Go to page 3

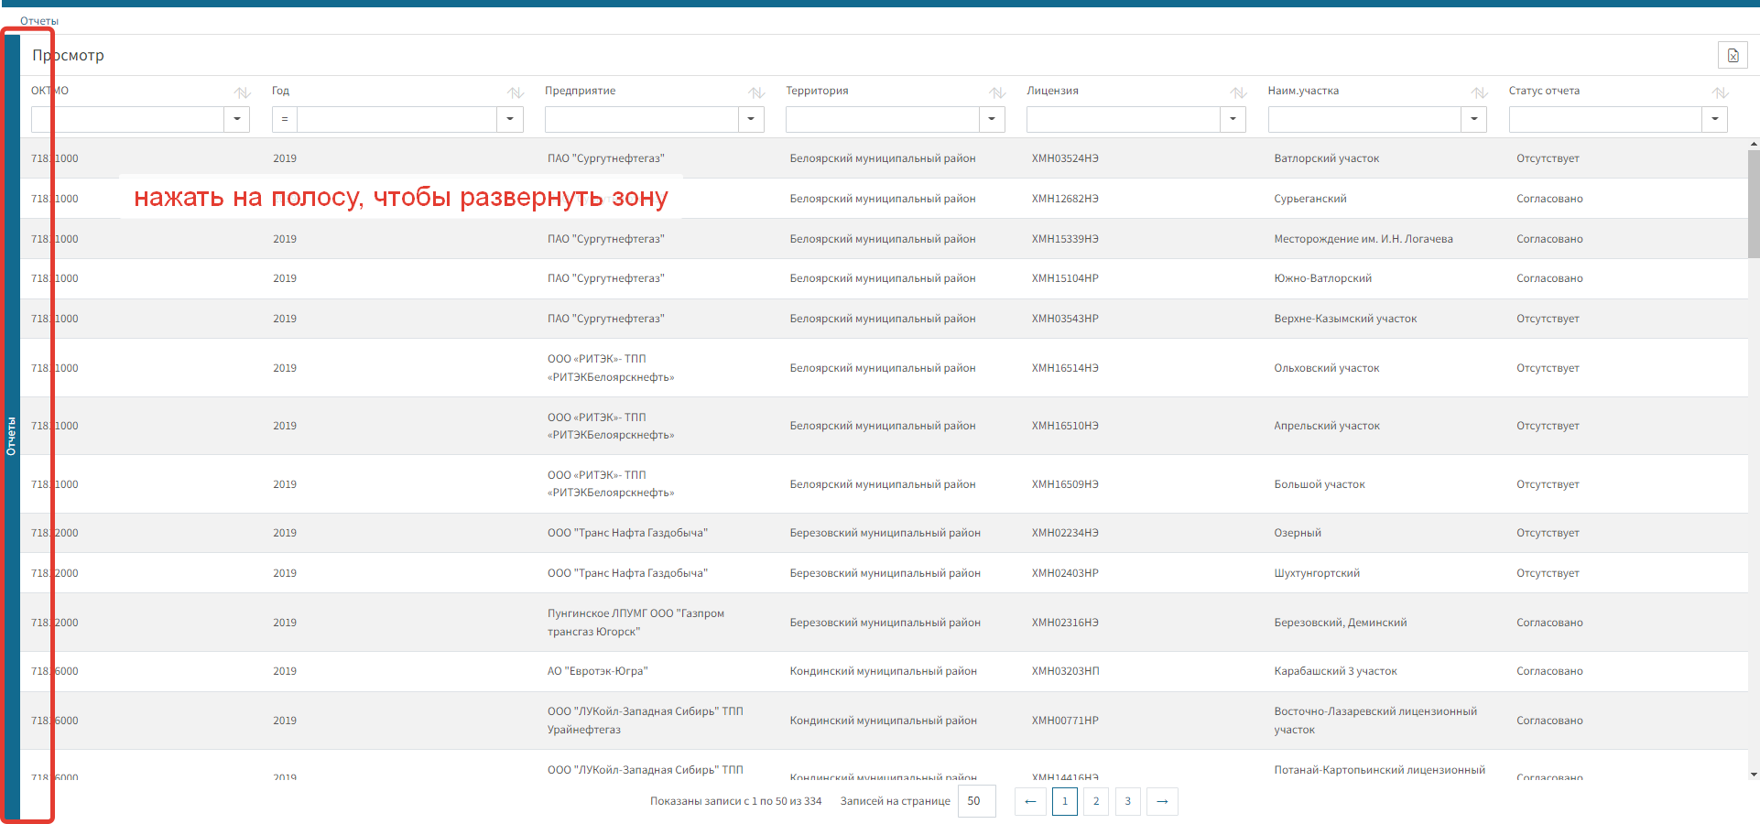point(1127,801)
